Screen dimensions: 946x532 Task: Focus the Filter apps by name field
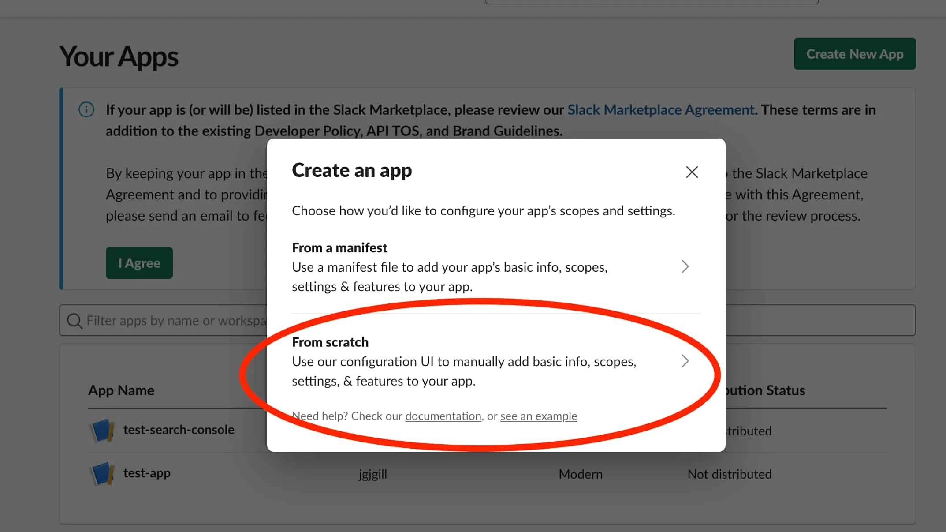pos(176,321)
